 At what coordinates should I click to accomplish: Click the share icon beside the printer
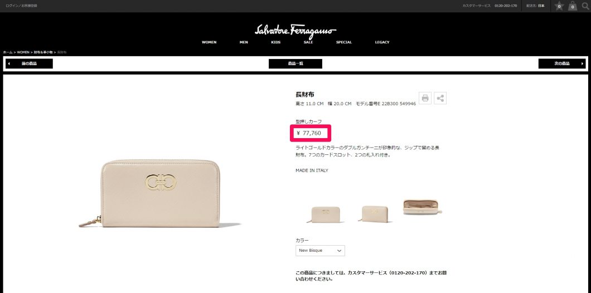440,98
